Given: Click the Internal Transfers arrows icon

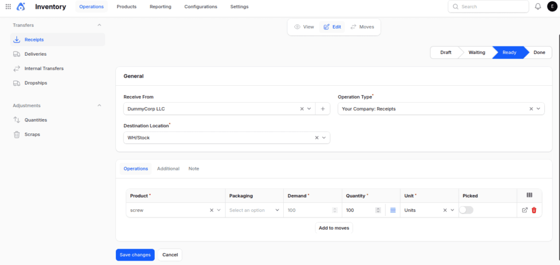Looking at the screenshot, I should point(16,68).
